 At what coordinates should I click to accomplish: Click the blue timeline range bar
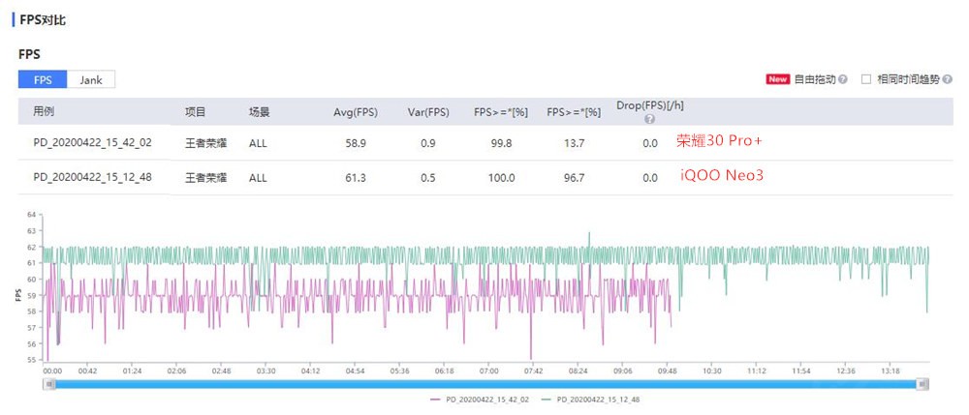(x=485, y=384)
